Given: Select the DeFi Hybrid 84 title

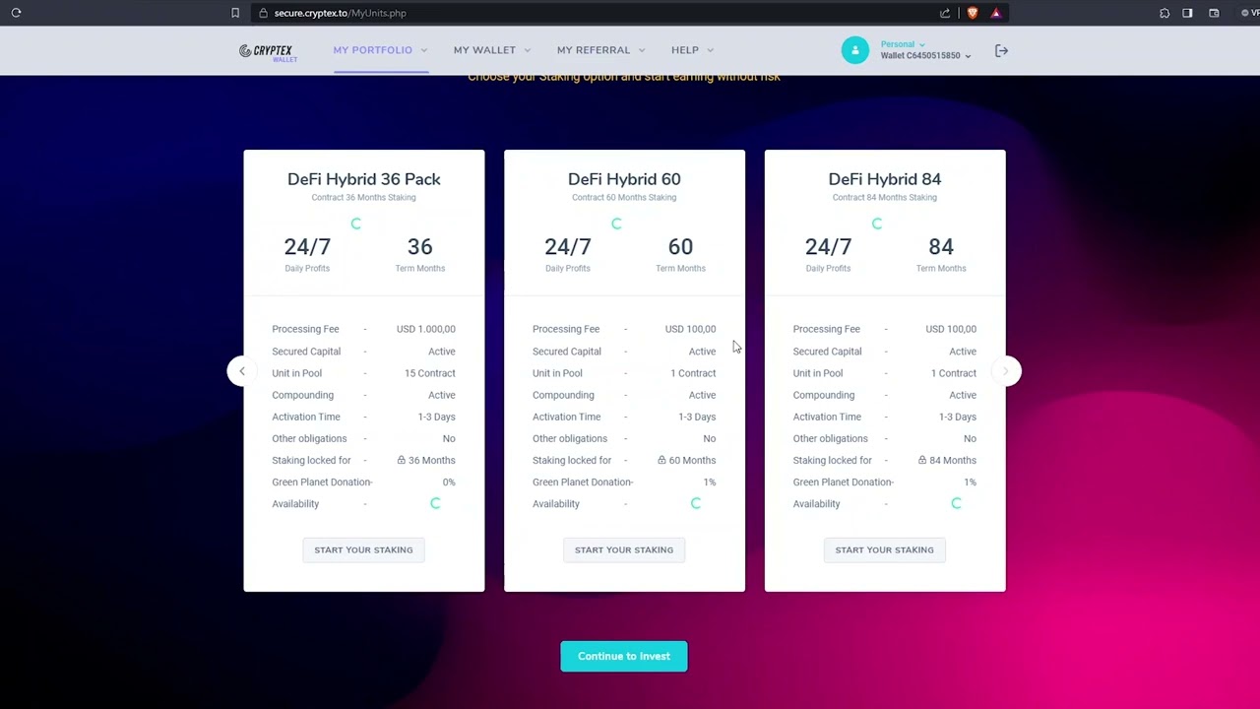Looking at the screenshot, I should [885, 179].
